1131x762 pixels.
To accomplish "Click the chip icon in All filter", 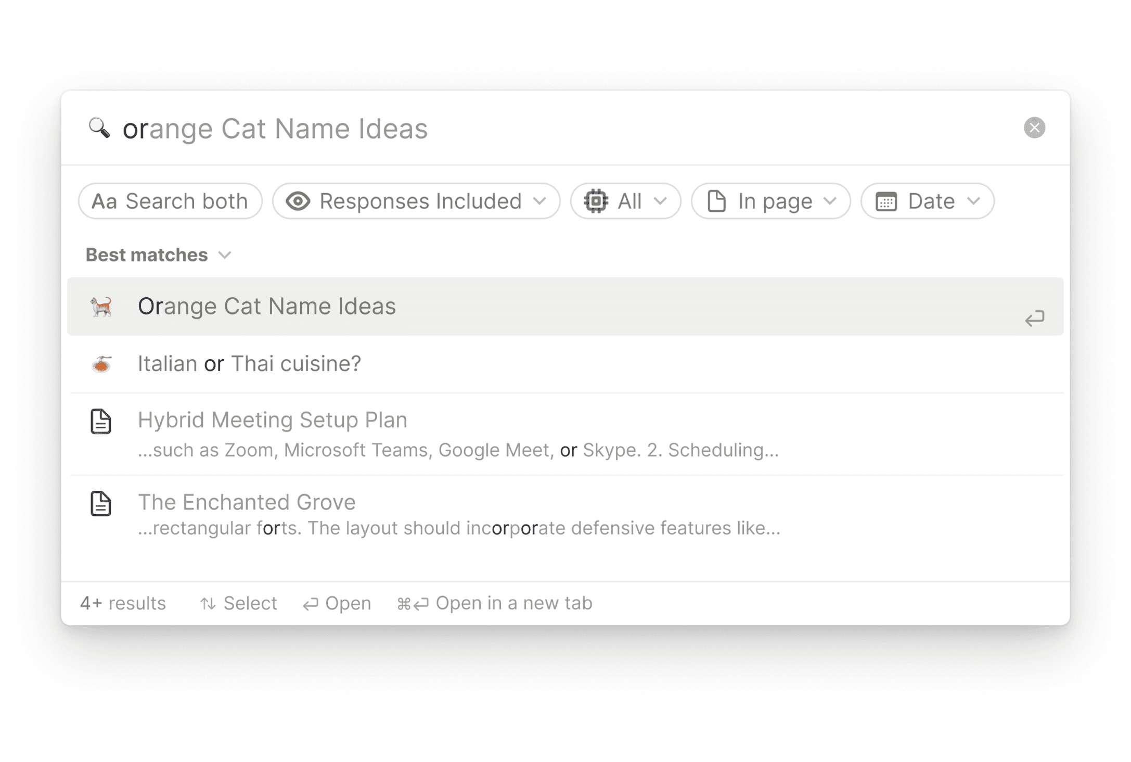I will tap(596, 201).
